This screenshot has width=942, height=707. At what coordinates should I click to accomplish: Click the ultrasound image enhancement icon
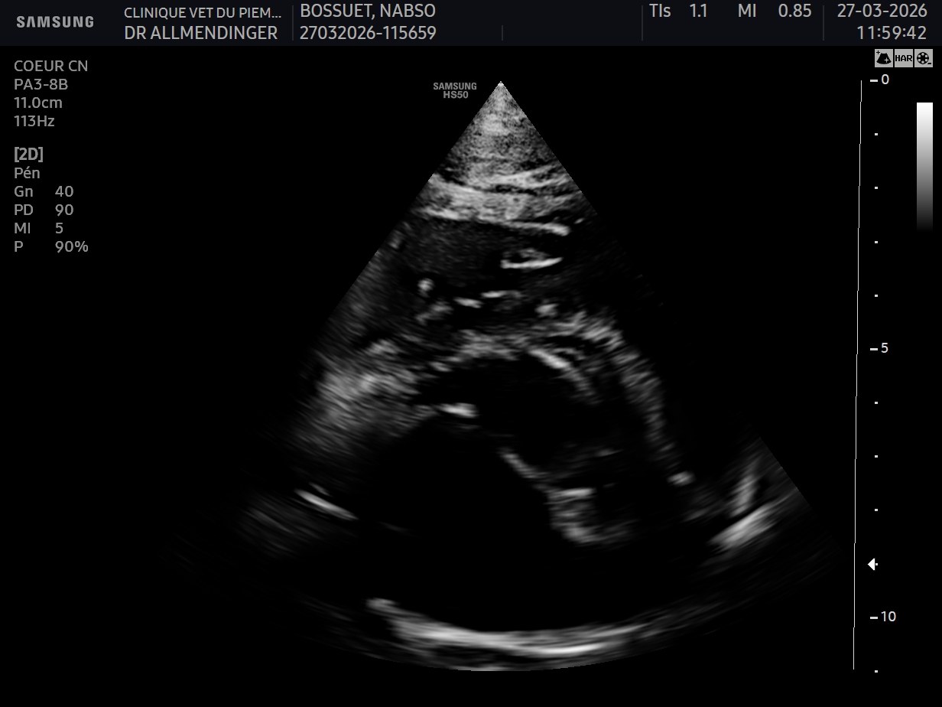click(883, 58)
